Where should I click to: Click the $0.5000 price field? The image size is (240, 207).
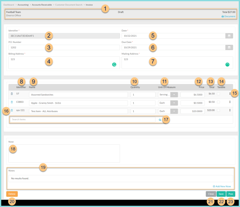pos(193,103)
